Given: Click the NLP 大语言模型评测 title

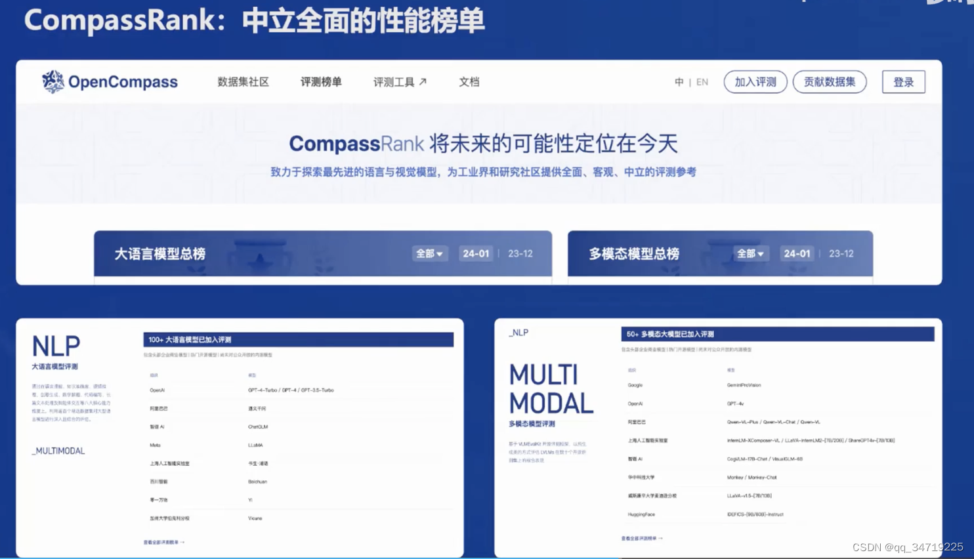Looking at the screenshot, I should click(56, 353).
